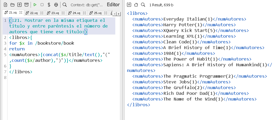
Task: Run the query with the green play button
Action: 35,5
